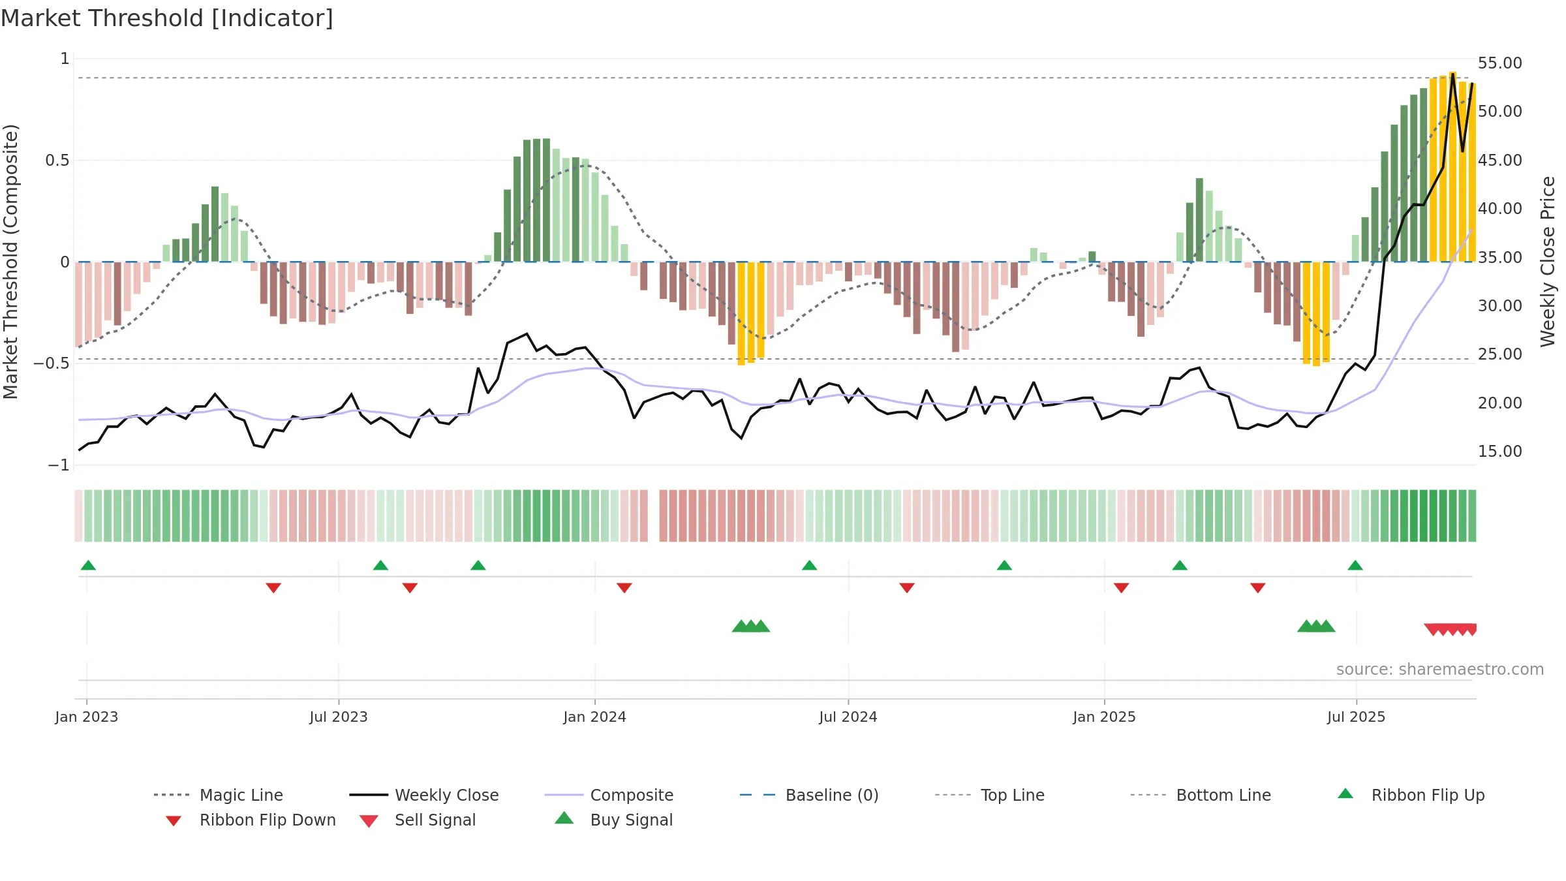Toggle the Bottom Line legend entry
The image size is (1566, 881).
[x=1201, y=795]
